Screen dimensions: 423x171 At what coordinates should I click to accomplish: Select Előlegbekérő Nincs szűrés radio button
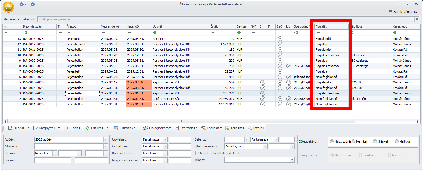point(332,141)
